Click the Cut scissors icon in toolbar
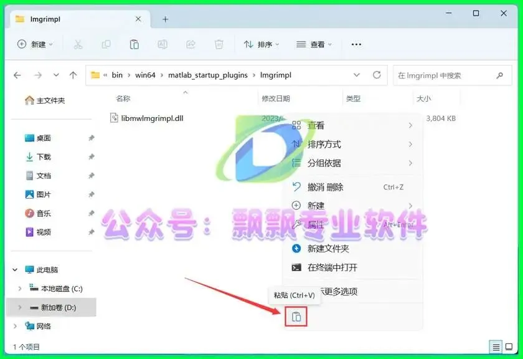This screenshot has width=523, height=359. click(x=78, y=44)
